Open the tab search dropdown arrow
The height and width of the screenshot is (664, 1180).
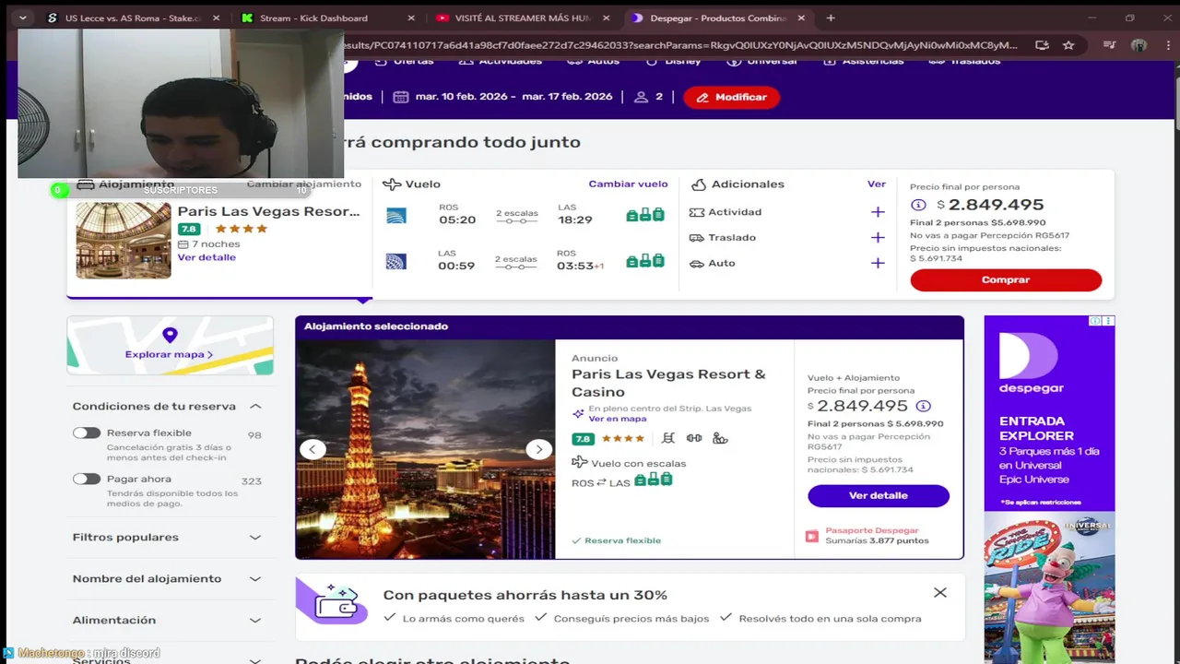point(22,18)
